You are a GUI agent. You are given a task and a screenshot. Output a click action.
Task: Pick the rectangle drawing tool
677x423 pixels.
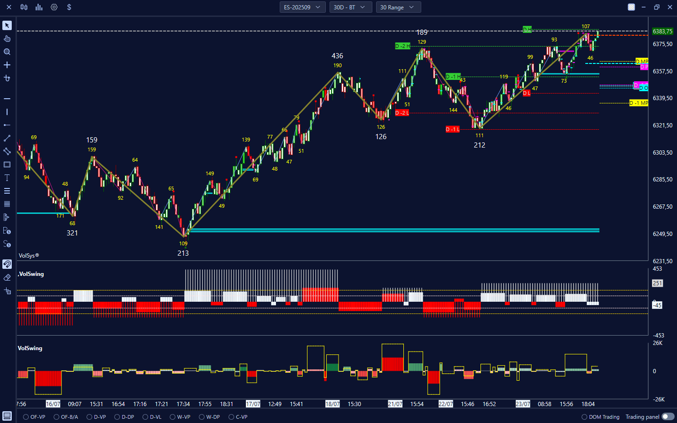coord(7,164)
